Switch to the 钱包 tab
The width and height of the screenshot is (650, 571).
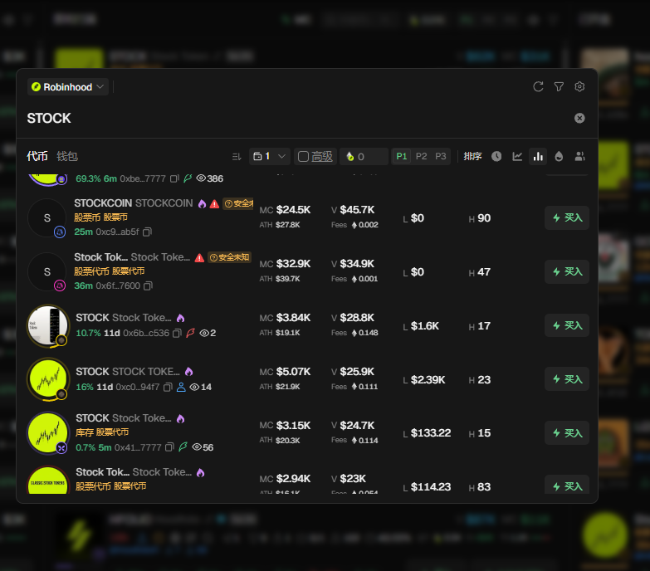click(67, 156)
